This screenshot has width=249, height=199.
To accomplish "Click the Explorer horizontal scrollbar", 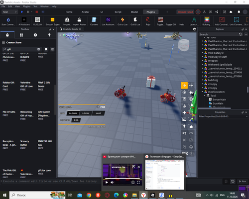I will click(214, 108).
